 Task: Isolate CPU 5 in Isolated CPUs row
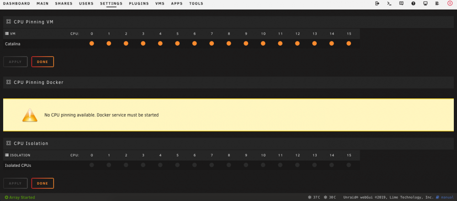tap(177, 165)
